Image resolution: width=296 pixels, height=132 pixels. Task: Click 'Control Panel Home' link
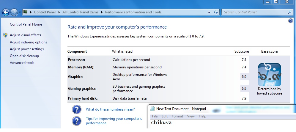pyautogui.click(x=26, y=24)
